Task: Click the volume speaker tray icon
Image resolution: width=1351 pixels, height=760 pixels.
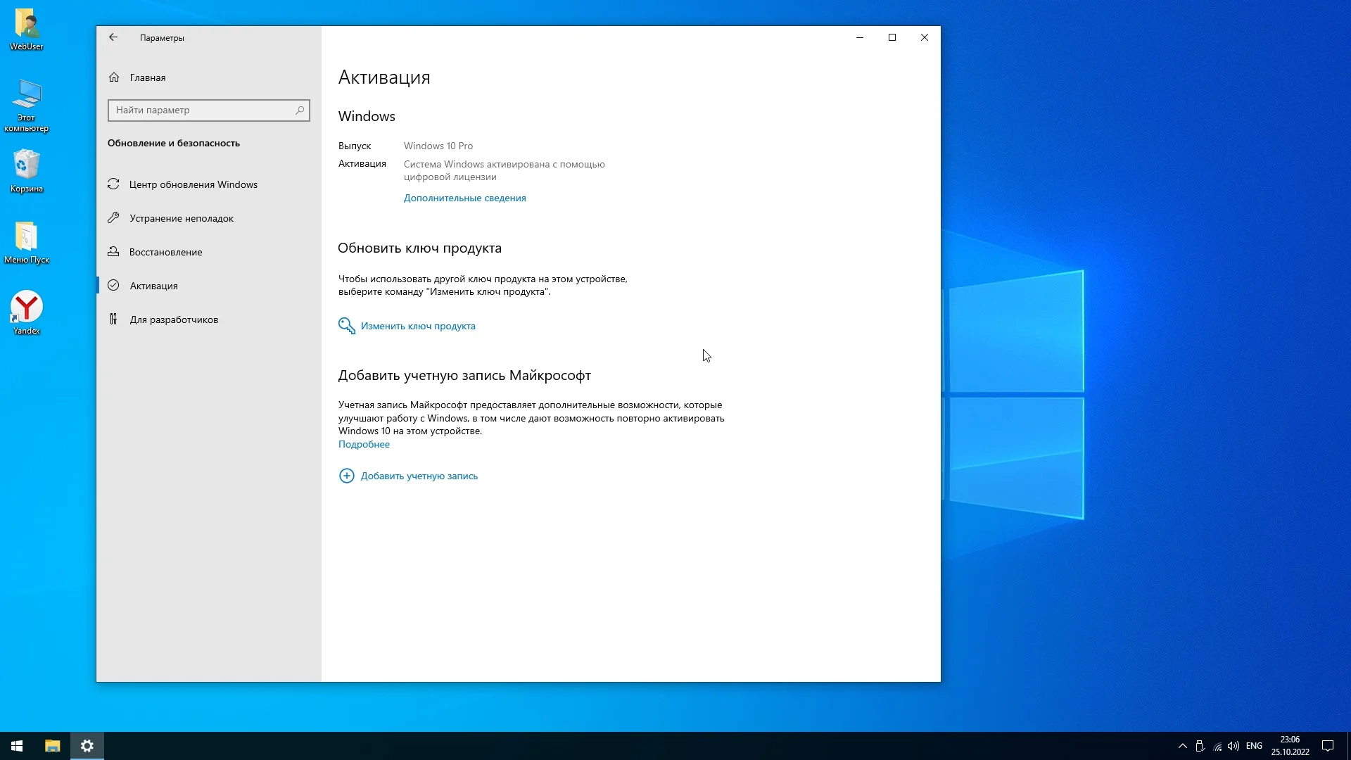Action: point(1233,746)
